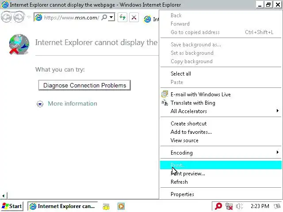
Task: Open the Windows Start menu
Action: point(12,206)
